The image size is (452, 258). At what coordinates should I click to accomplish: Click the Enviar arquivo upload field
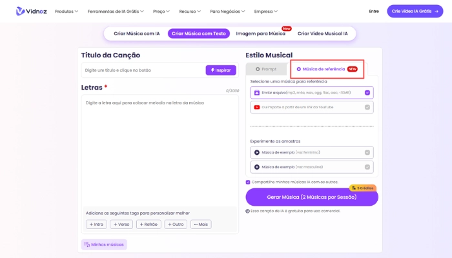click(x=312, y=93)
